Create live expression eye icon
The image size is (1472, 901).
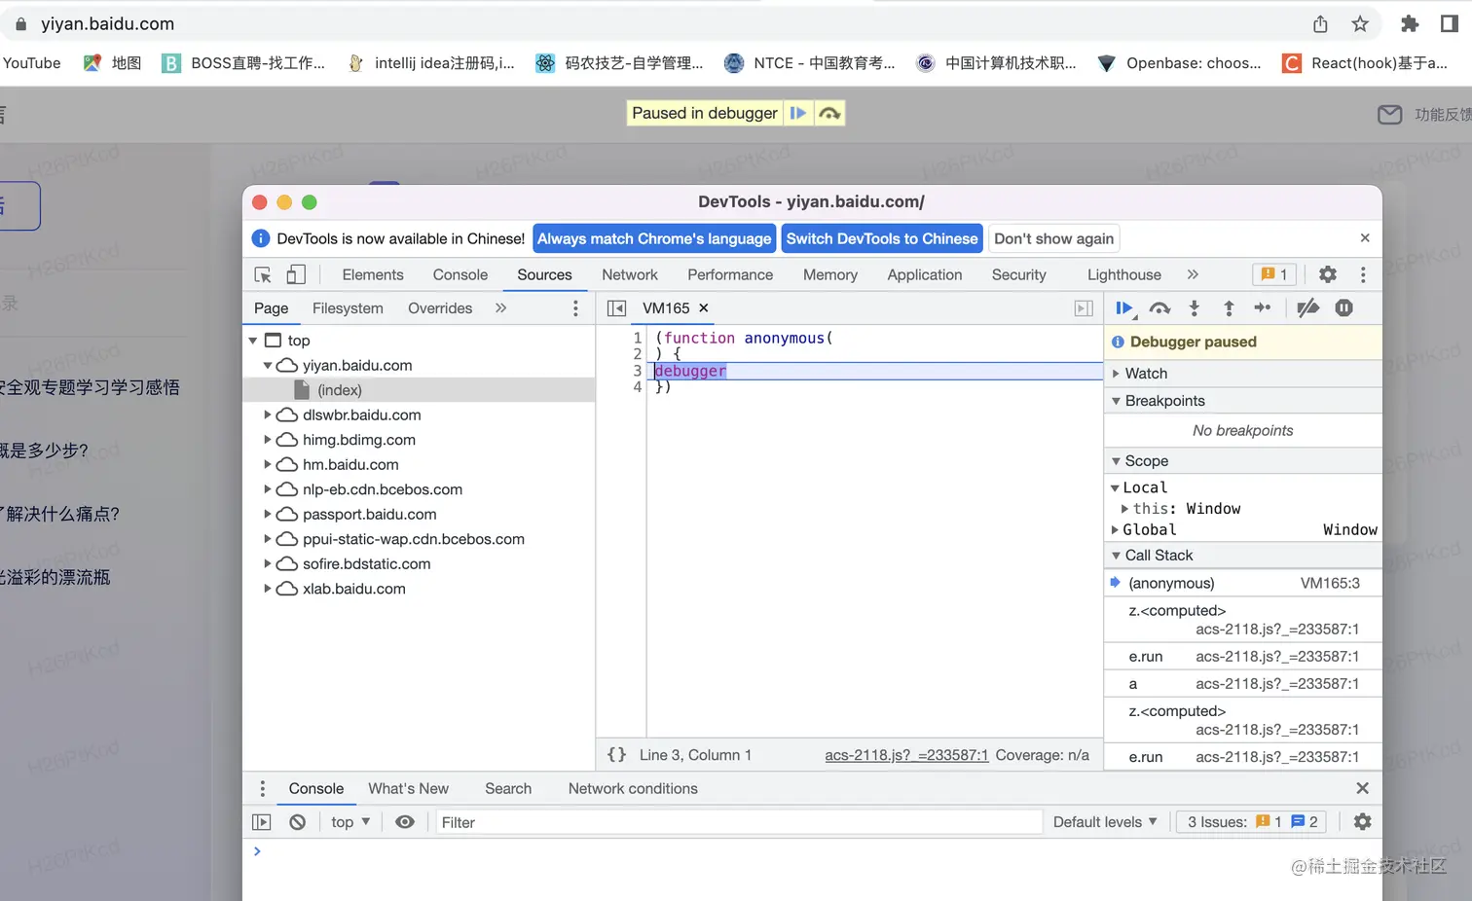405,822
